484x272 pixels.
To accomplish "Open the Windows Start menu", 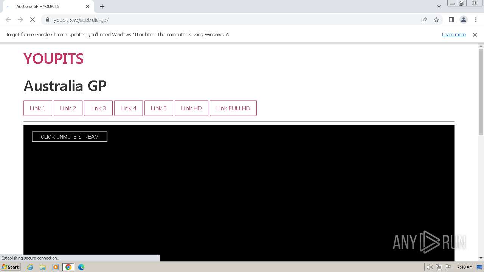I will click(x=10, y=267).
